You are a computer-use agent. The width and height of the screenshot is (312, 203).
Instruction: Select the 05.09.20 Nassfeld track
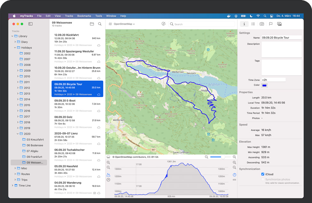(77, 171)
